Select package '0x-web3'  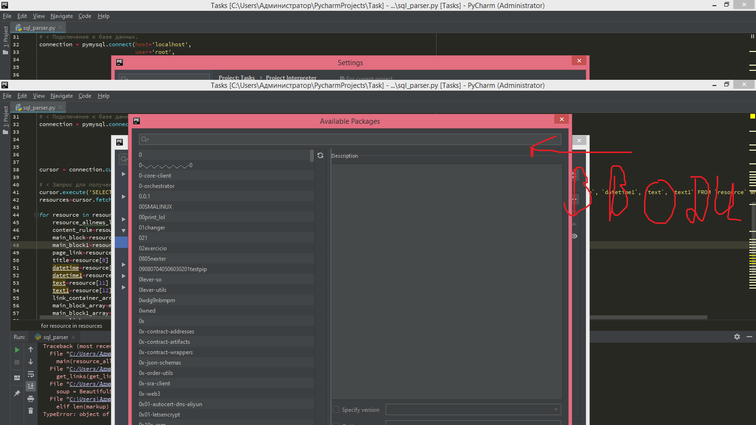226,394
